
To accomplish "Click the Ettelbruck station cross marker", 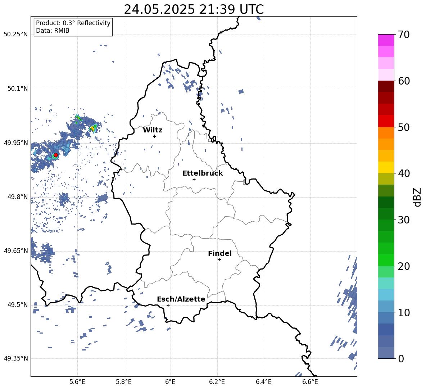I will pos(194,179).
